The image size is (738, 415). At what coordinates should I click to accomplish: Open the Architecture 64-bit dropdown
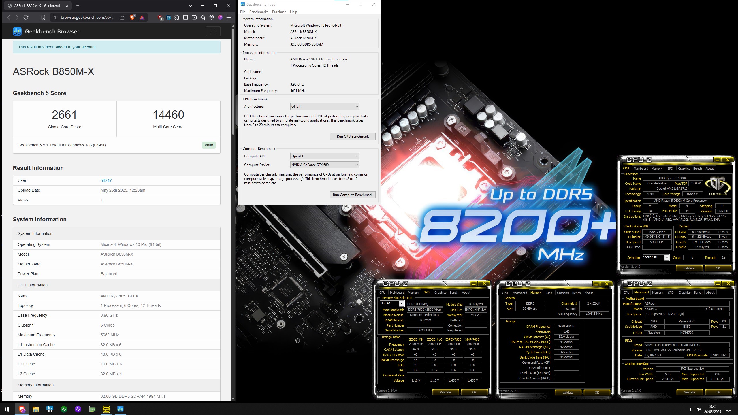pyautogui.click(x=325, y=107)
